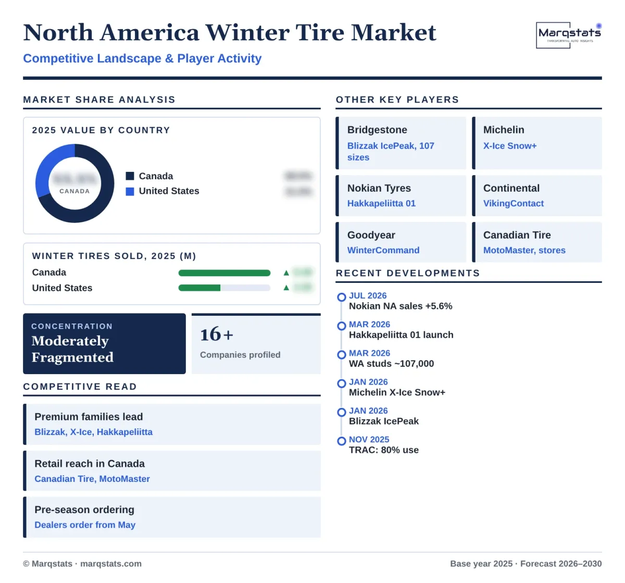625x583 pixels.
Task: Click the VikingContact product link
Action: 514,203
